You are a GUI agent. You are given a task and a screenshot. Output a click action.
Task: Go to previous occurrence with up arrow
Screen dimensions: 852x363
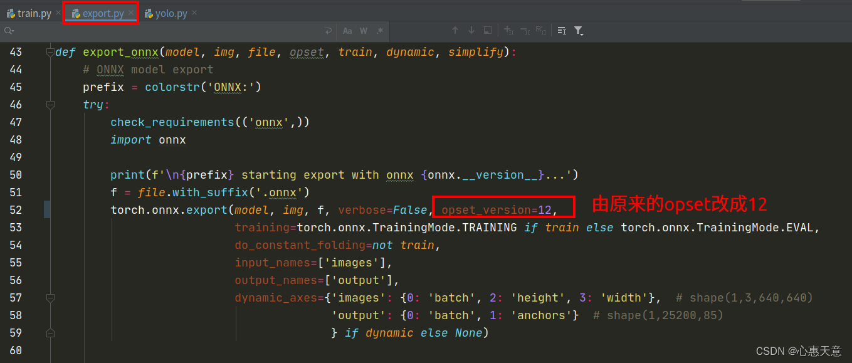455,30
